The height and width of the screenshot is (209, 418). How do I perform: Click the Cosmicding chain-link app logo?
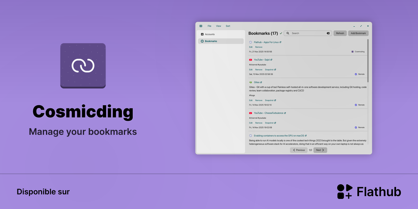pyautogui.click(x=83, y=65)
